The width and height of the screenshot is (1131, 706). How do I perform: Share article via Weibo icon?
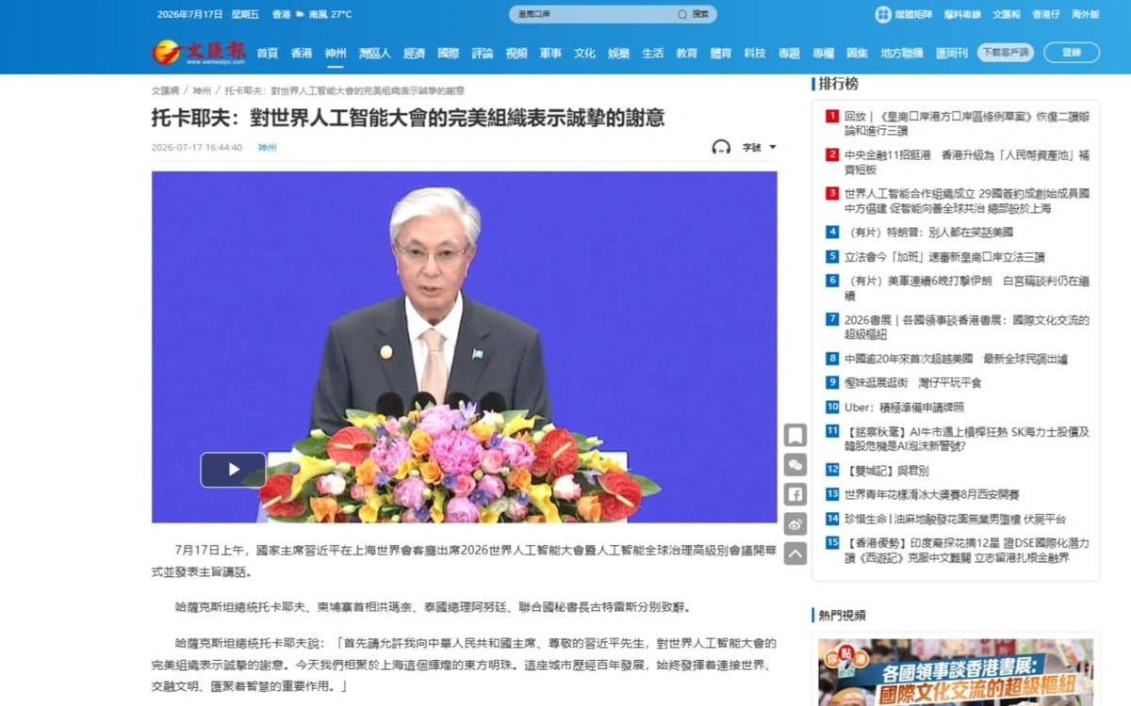click(x=795, y=523)
